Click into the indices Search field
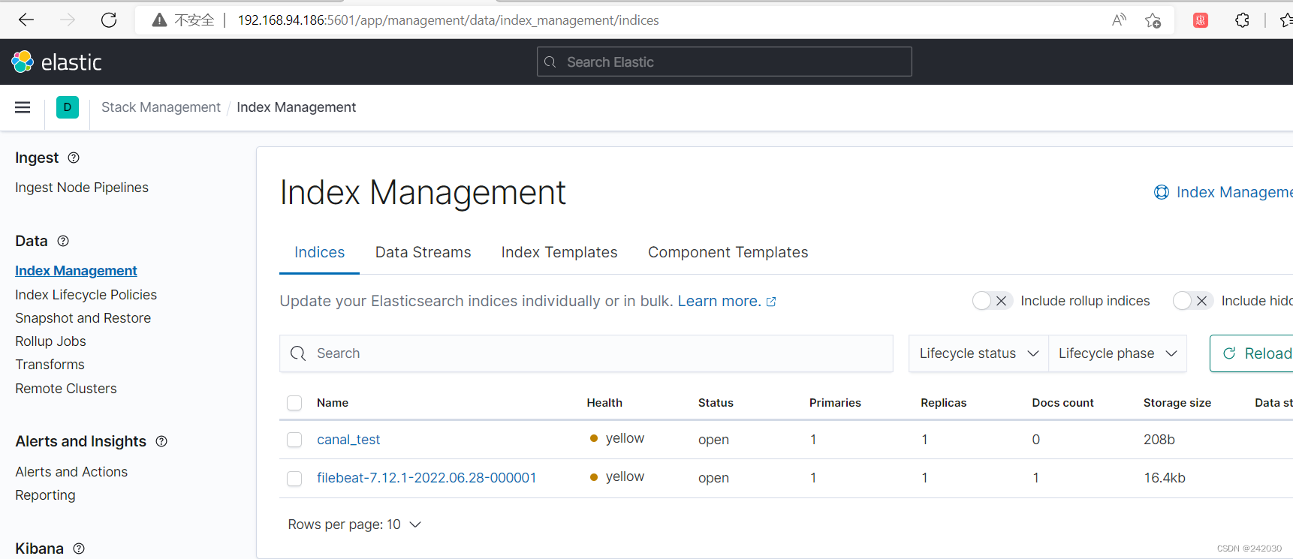Viewport: 1293px width, 559px height. coord(586,353)
